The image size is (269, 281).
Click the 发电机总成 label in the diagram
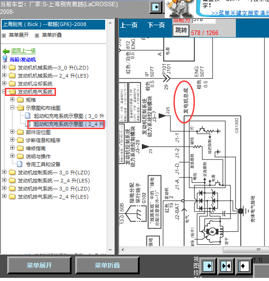coord(186,101)
